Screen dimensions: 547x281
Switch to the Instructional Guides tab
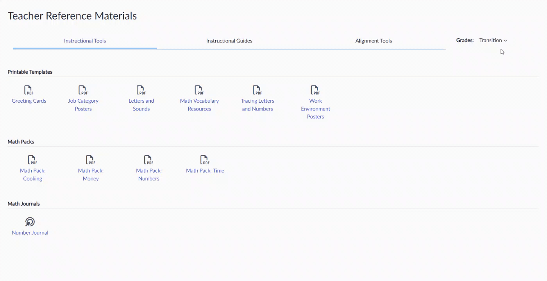[229, 41]
